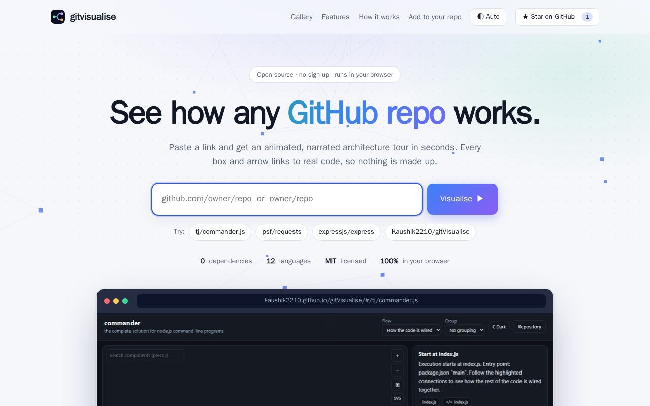Click the gitvisualise brand name text
The image size is (650, 406).
[x=93, y=17]
